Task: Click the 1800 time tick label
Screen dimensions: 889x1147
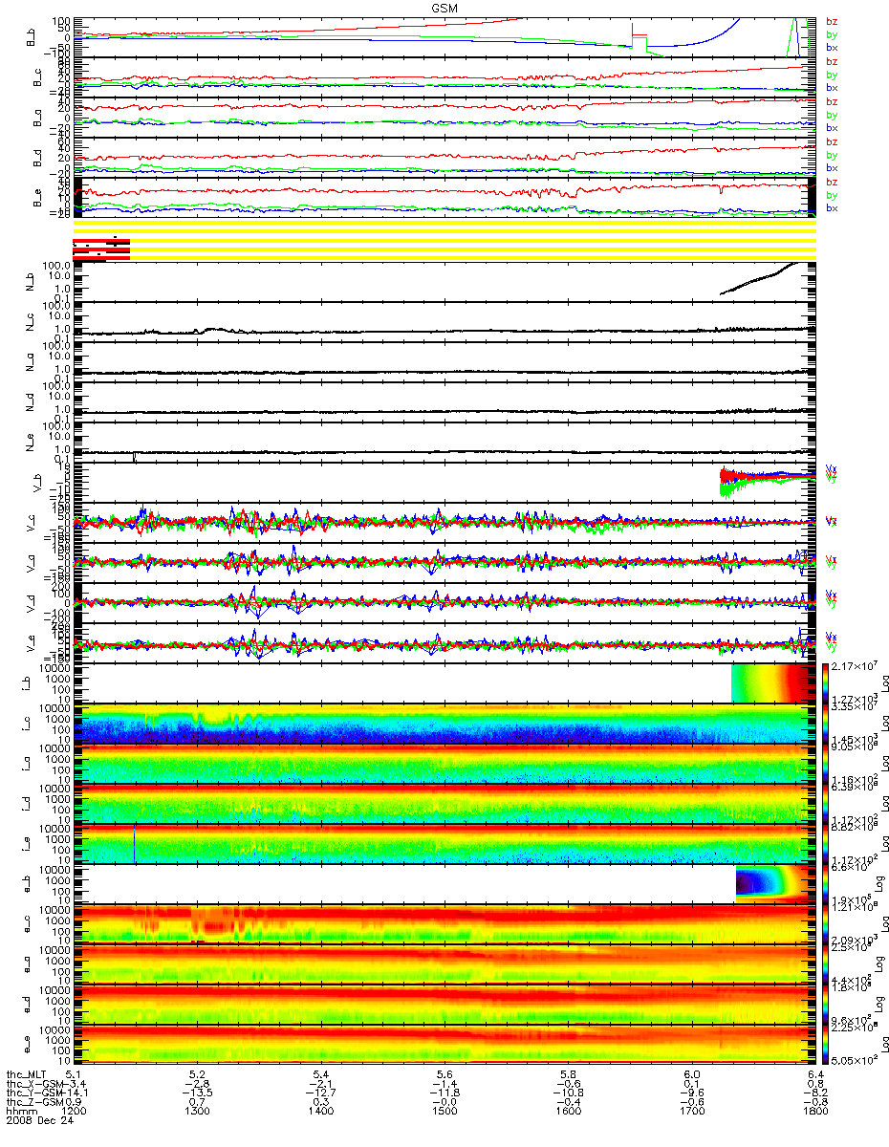Action: tap(814, 1111)
